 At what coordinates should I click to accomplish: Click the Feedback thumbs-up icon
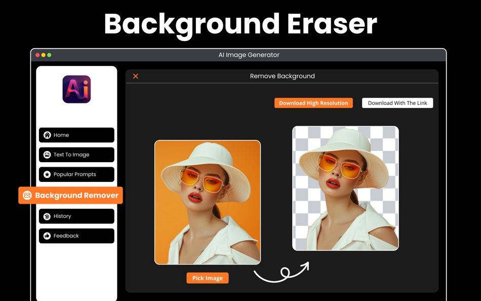tap(47, 236)
